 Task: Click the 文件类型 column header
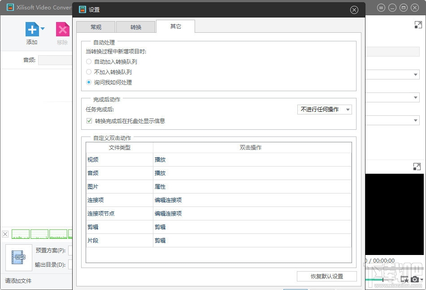pyautogui.click(x=120, y=147)
